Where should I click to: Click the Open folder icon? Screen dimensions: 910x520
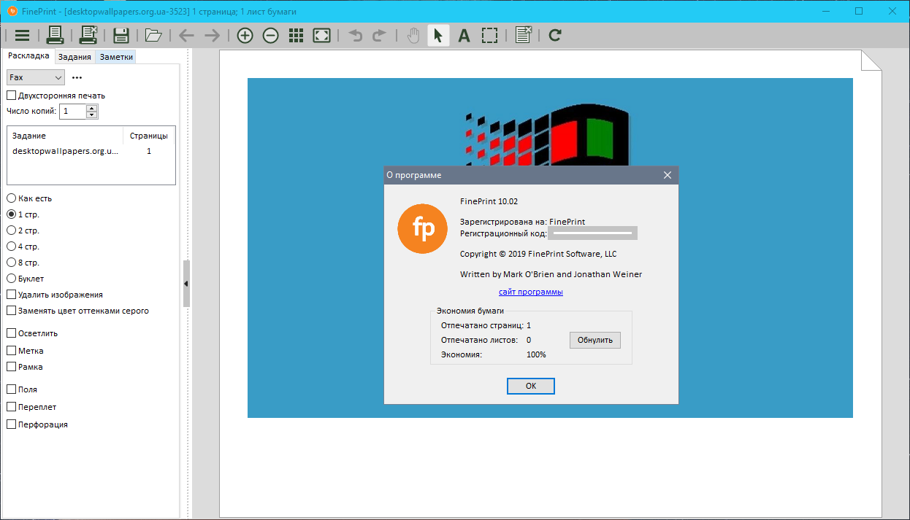153,35
